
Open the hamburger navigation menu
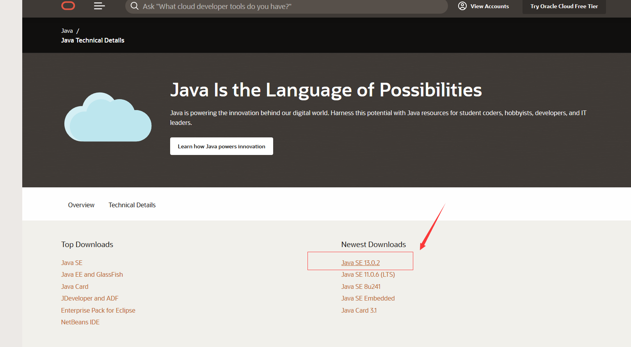[99, 6]
